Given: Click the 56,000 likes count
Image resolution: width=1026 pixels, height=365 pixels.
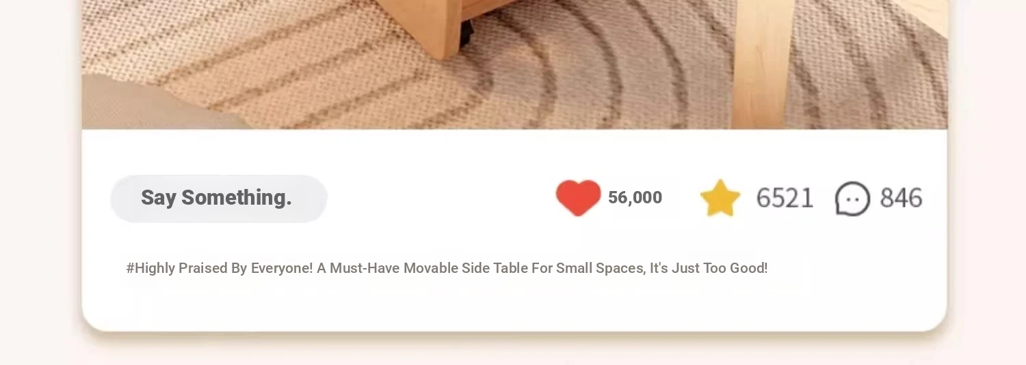Looking at the screenshot, I should (x=635, y=198).
